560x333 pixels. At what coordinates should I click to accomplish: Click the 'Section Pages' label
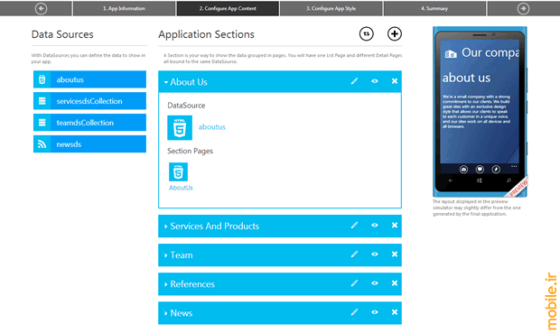[190, 151]
